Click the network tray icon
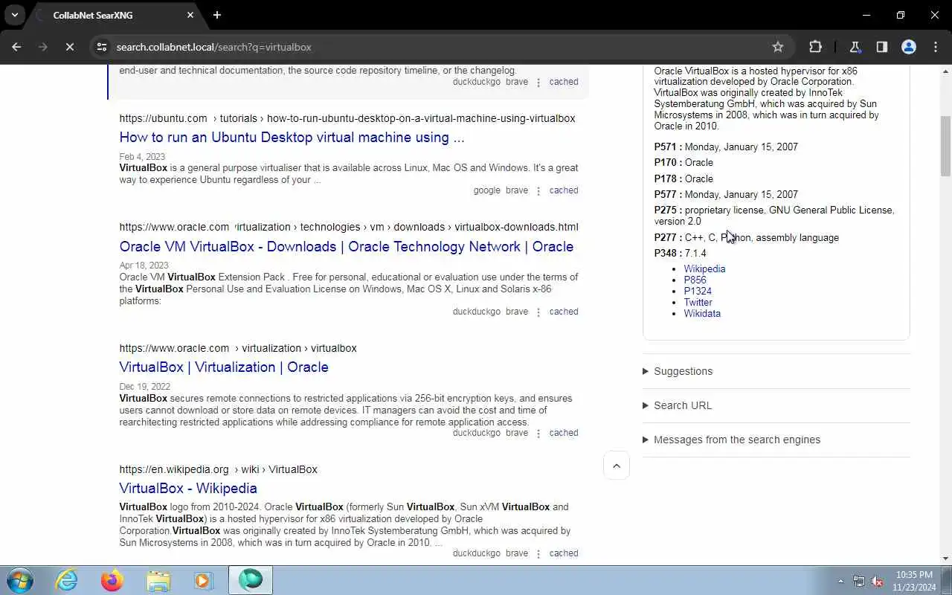Image resolution: width=952 pixels, height=595 pixels. (x=859, y=581)
